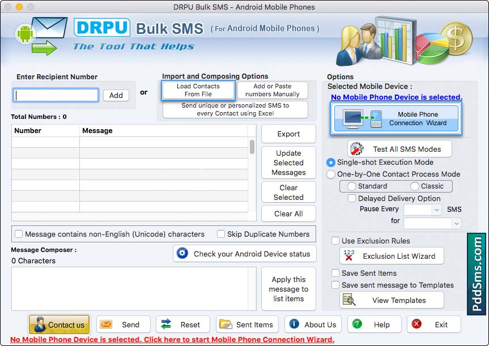Screen dimensions: 489x346
Task: Click the contacts table scrollbar
Action: click(252, 147)
